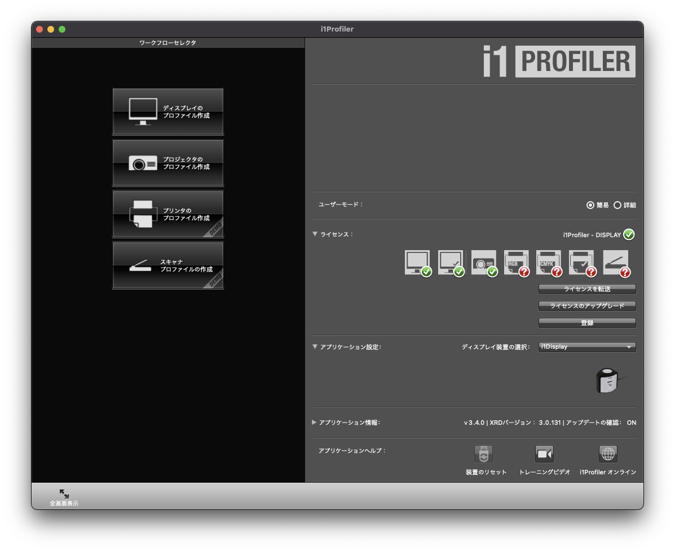Click the version text v3.4.0
This screenshot has height=551, width=675.
pos(474,423)
